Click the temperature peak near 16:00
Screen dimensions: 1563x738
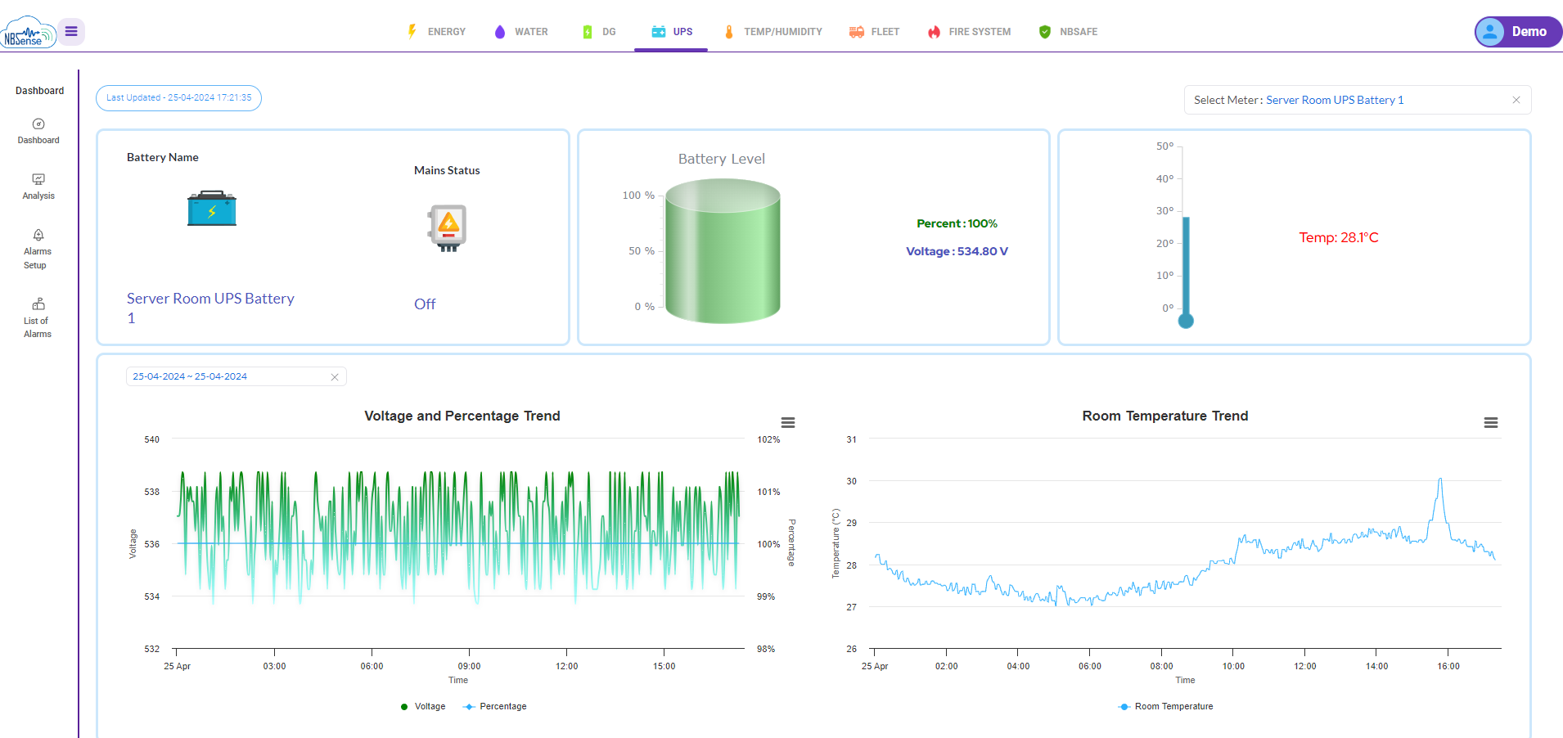coord(1440,479)
